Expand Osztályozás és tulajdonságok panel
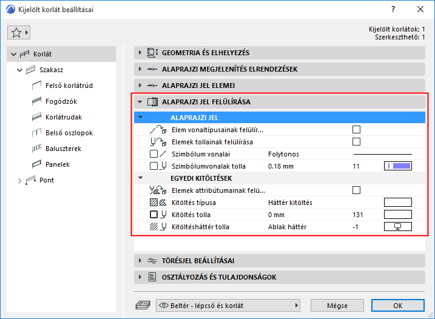 tap(140, 277)
